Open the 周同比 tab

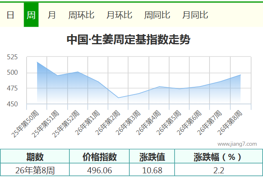pos(157,15)
